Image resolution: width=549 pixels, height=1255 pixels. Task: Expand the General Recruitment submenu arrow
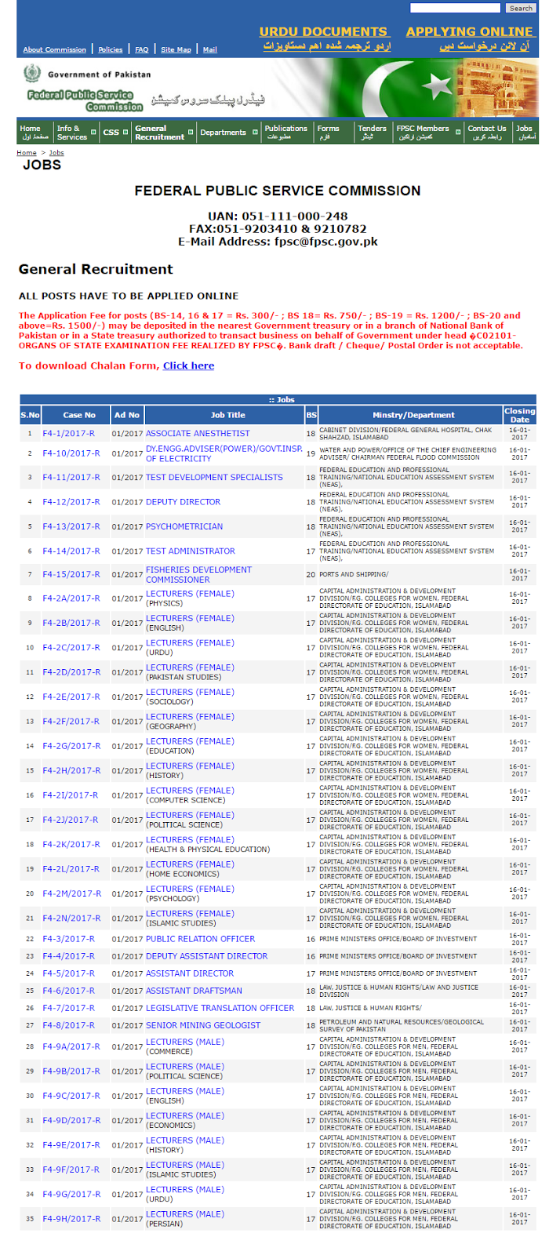[x=191, y=132]
